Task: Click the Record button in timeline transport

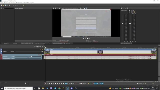Action: pos(45,83)
